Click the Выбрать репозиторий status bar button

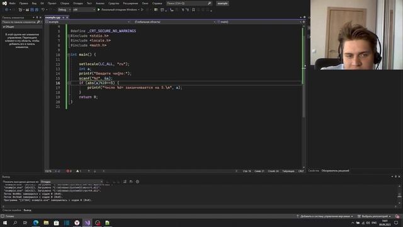375,216
